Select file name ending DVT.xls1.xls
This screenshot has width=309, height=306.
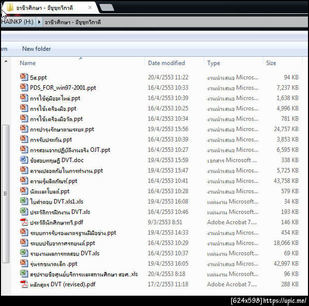[57, 202]
